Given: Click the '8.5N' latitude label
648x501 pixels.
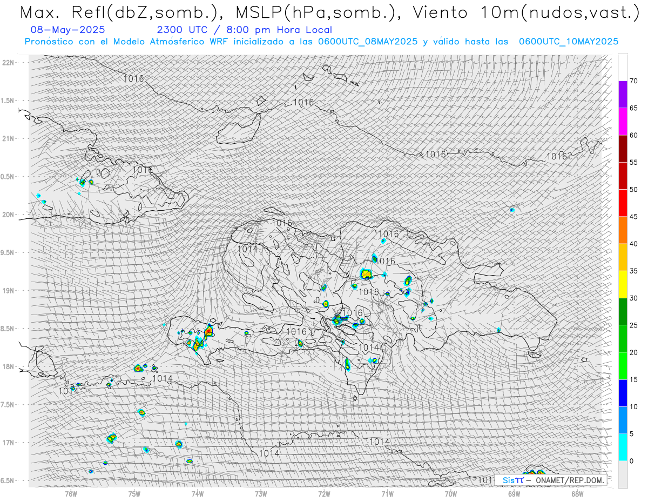Looking at the screenshot, I should coord(8,329).
